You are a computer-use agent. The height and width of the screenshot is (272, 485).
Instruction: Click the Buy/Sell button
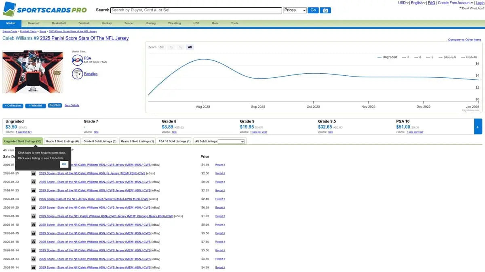point(55,105)
